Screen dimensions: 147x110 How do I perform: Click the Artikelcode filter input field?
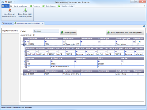63,61
